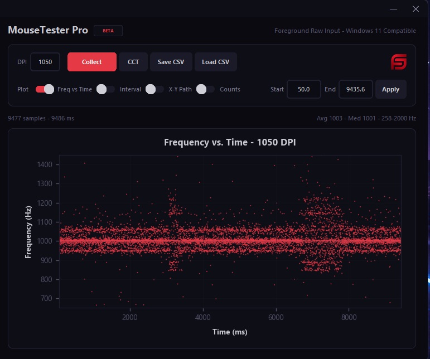The height and width of the screenshot is (359, 430).
Task: Turn on the X-Y Path toggle
Action: click(154, 89)
